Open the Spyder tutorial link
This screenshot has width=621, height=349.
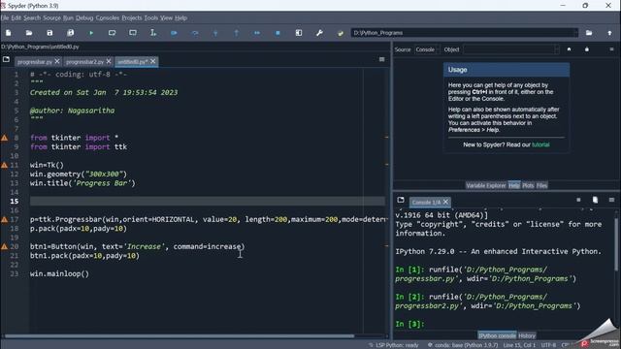[x=540, y=144]
